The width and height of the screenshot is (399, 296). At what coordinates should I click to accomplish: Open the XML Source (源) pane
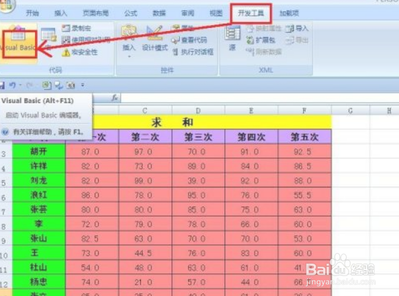(232, 38)
